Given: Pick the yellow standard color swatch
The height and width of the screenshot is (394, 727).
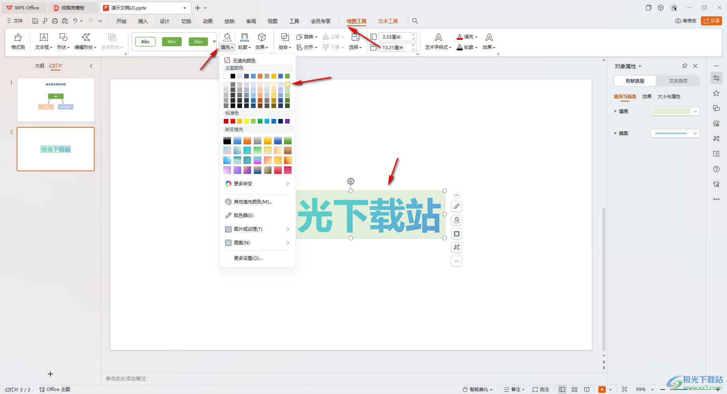Looking at the screenshot, I should tap(246, 121).
